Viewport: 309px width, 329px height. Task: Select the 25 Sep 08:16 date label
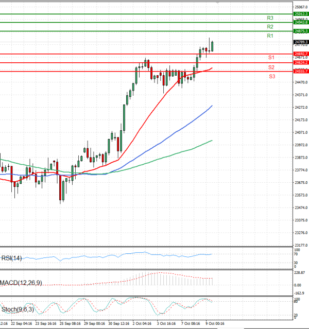70,324
